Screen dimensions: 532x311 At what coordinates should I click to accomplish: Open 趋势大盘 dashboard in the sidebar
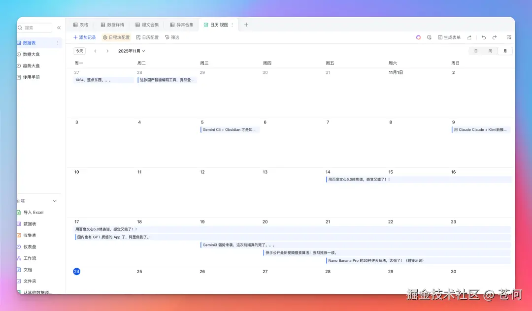click(31, 66)
